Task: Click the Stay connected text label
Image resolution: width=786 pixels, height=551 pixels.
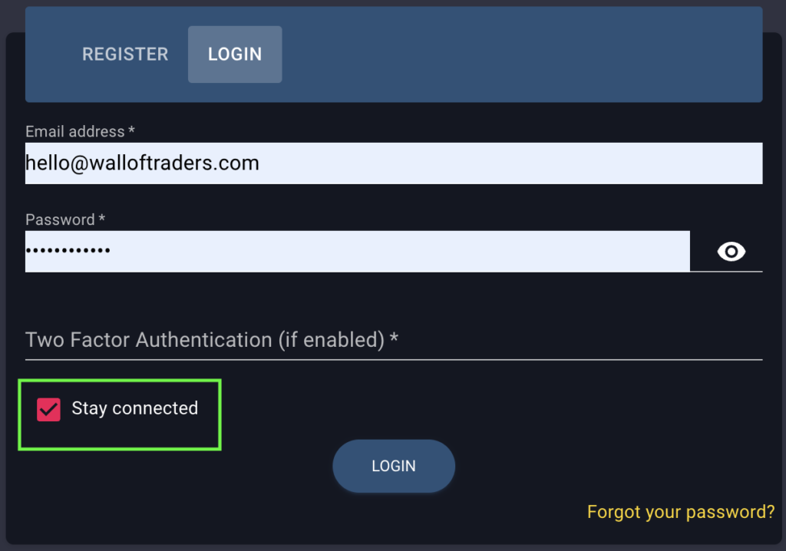Action: pos(134,408)
